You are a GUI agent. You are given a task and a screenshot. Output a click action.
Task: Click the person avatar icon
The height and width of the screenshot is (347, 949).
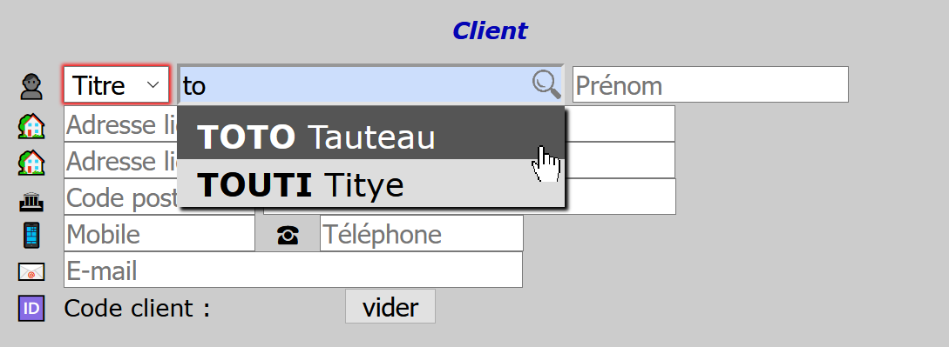click(x=31, y=86)
